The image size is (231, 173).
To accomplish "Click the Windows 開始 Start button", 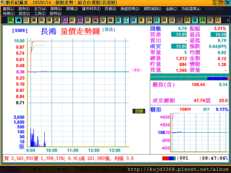I will point(12,170).
